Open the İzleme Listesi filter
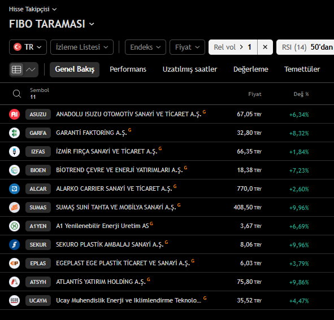Viewport: 334px width, 320px height. point(82,47)
